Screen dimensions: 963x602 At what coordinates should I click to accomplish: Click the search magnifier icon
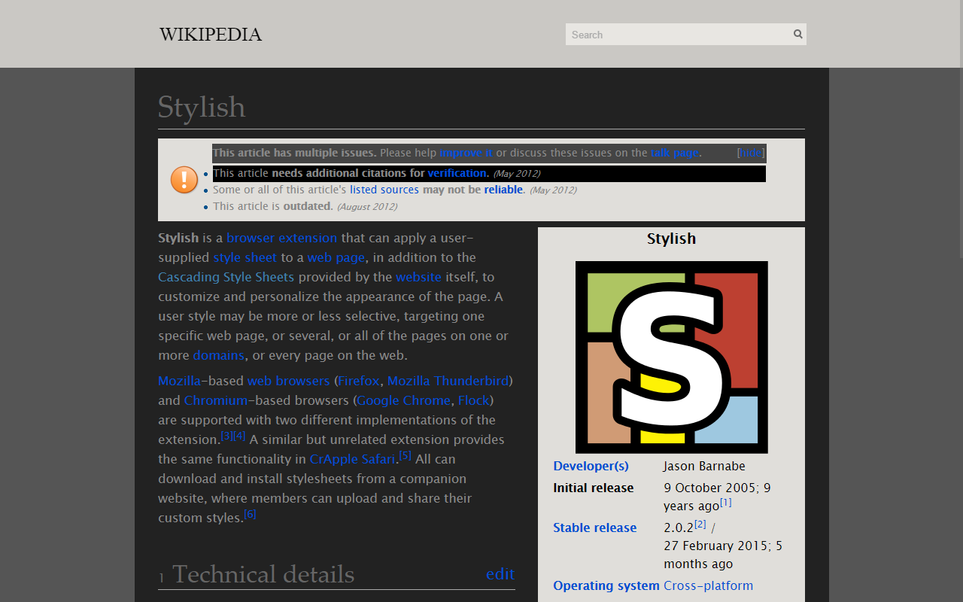pos(797,34)
